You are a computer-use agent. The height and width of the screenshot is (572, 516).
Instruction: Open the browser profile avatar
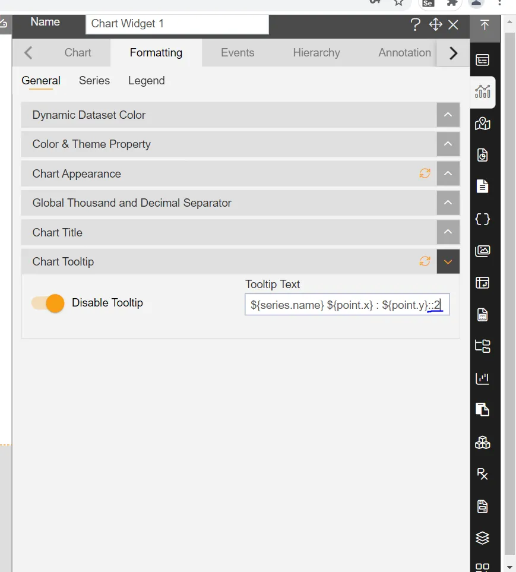click(476, 3)
